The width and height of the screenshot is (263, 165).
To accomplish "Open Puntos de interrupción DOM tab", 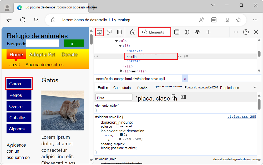I will 201,87.
